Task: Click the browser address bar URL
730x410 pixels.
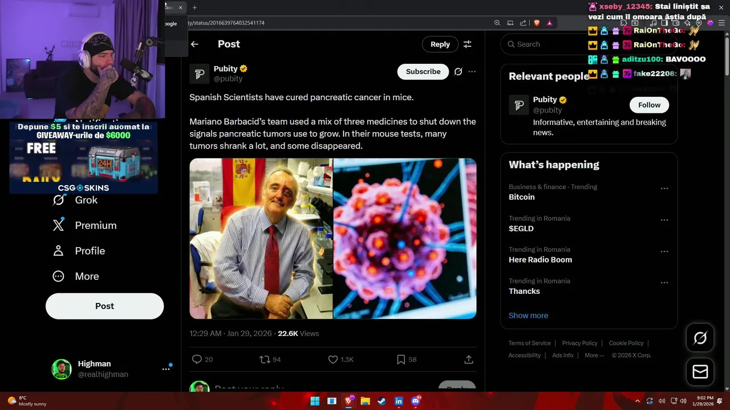Action: click(x=225, y=23)
